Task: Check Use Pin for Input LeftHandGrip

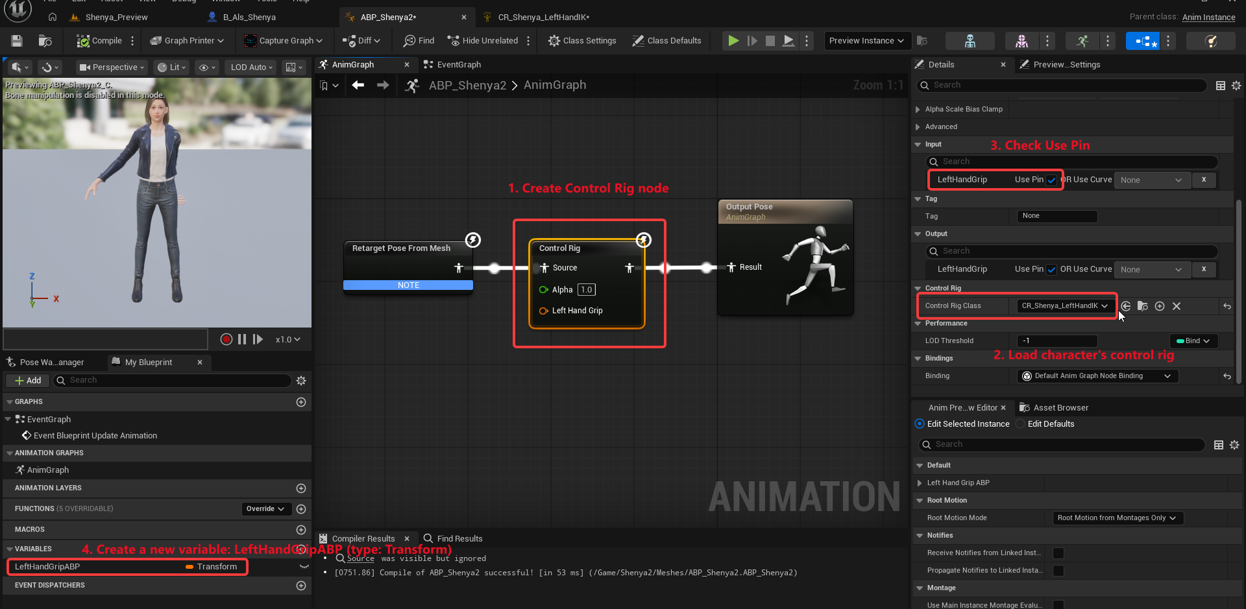Action: (1051, 180)
